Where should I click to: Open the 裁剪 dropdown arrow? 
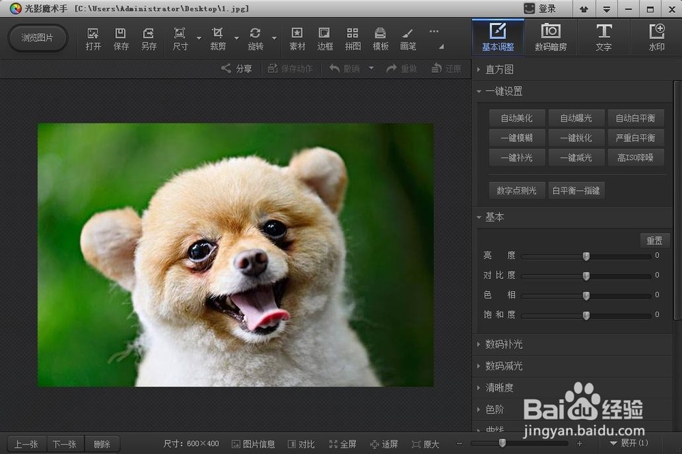point(237,38)
